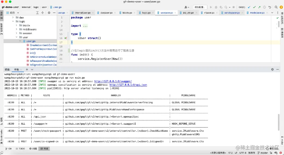This screenshot has width=284, height=155.
Task: Click gutter implementation marker on line 16
Action: point(65,38)
